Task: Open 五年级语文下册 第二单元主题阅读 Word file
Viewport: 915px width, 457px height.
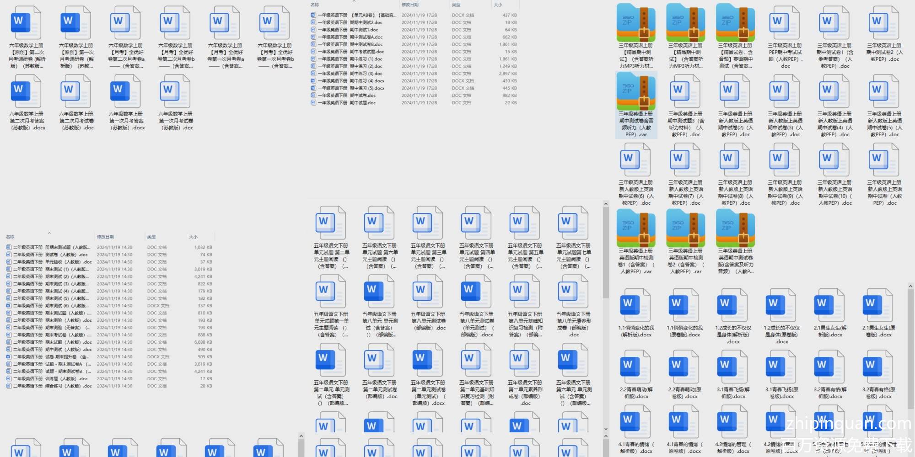Action: pyautogui.click(x=331, y=223)
